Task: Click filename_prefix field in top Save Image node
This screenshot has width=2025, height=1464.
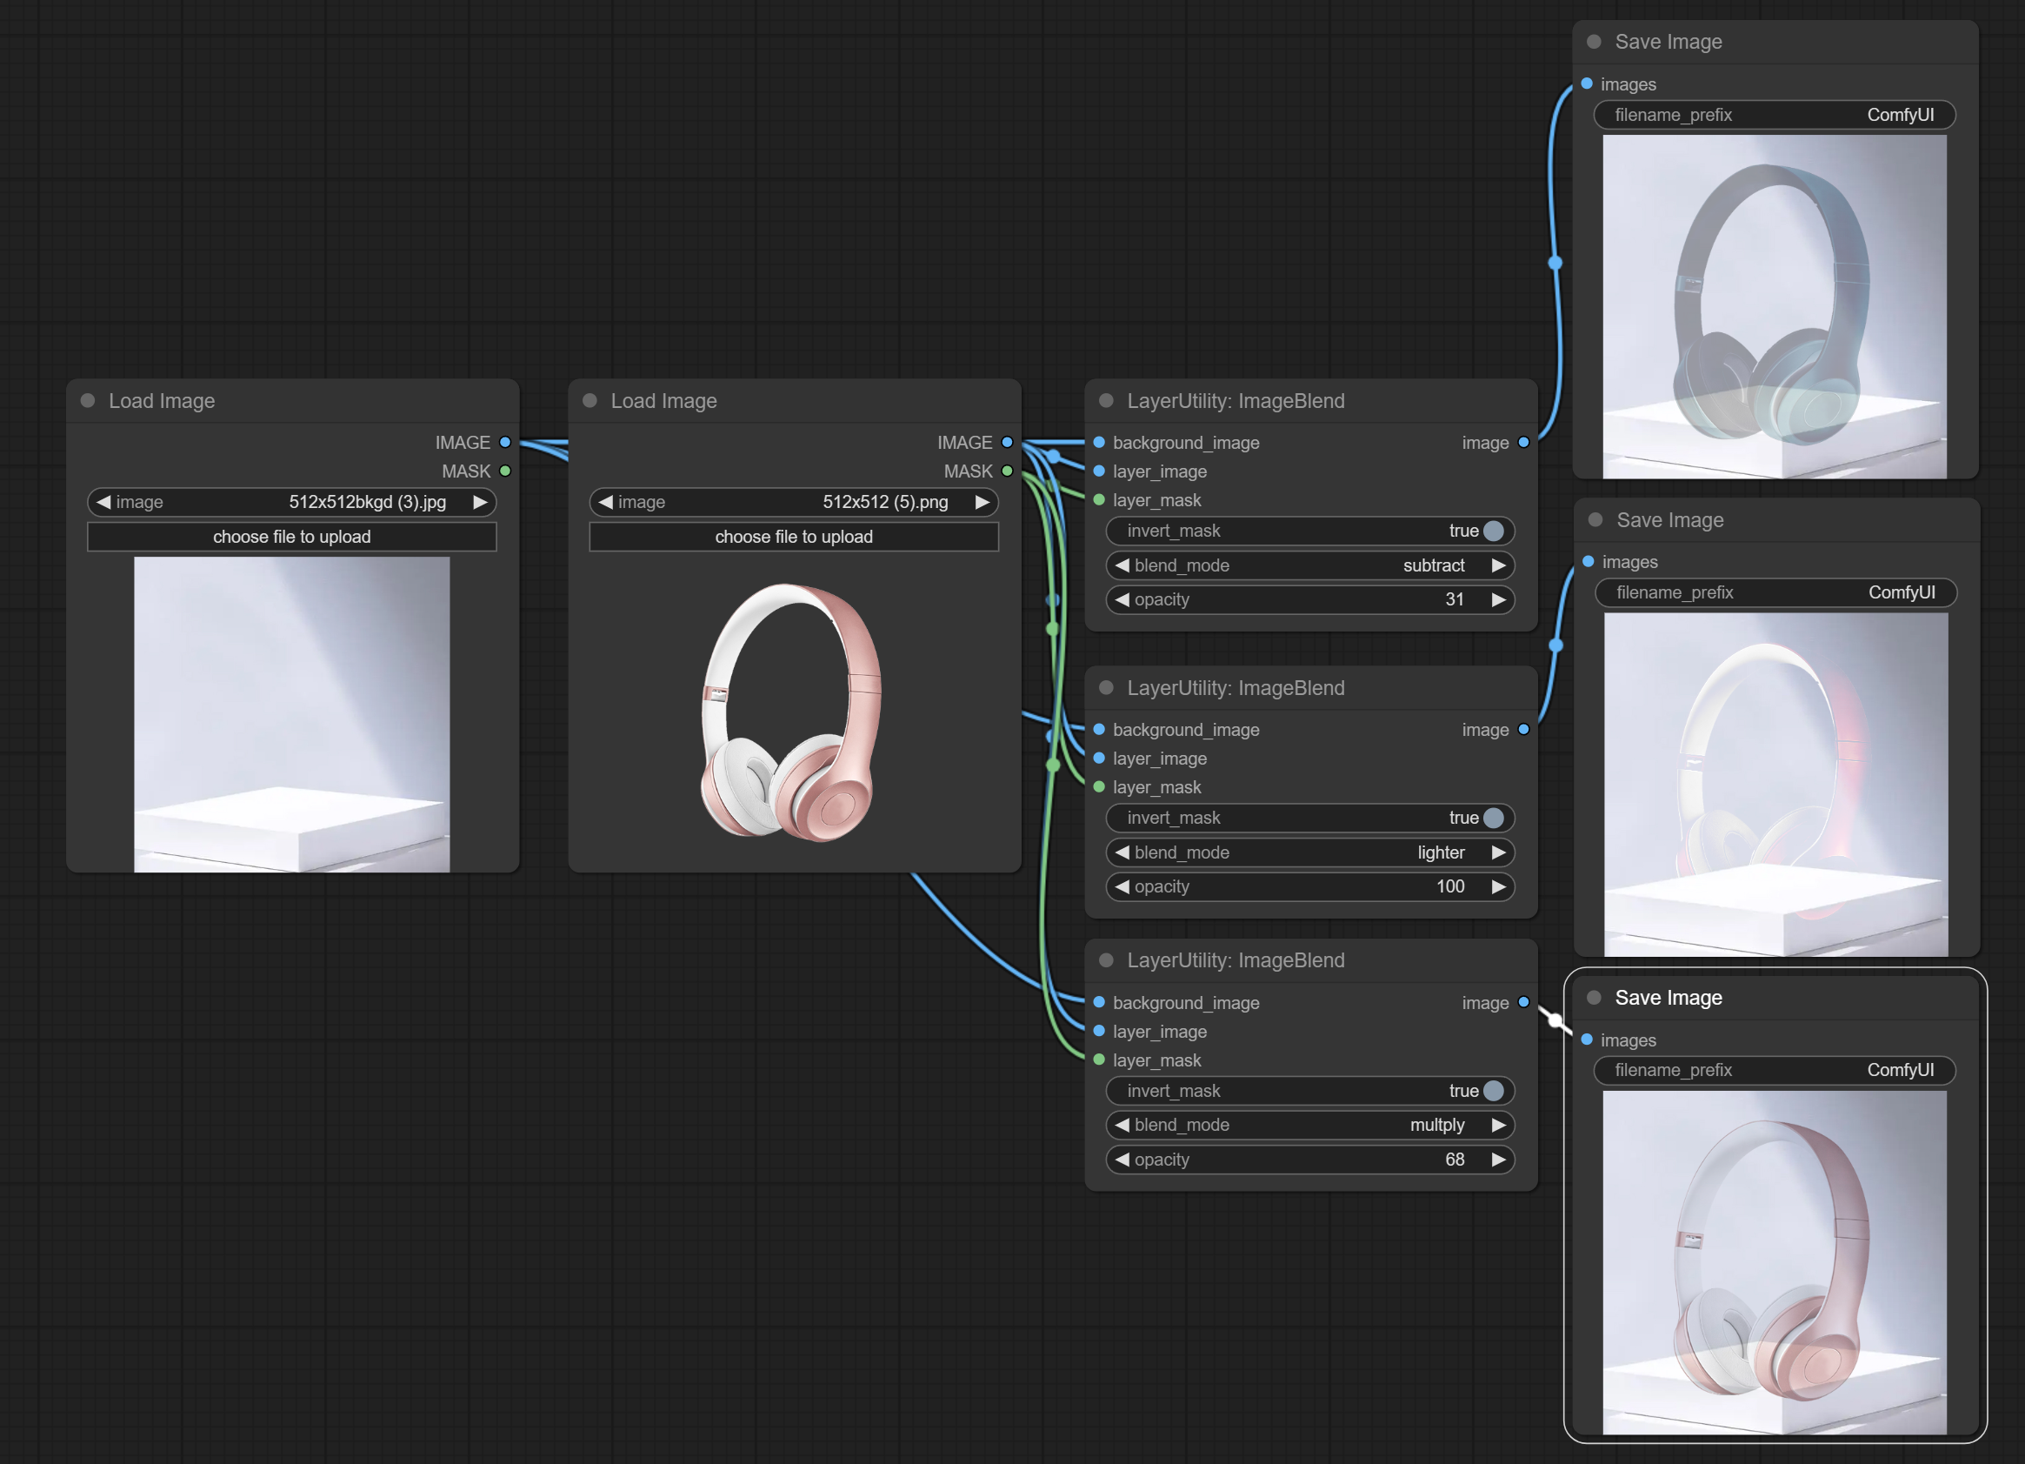Action: (x=1774, y=115)
